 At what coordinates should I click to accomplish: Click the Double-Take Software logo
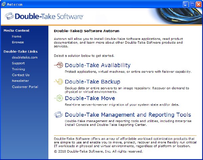point(44,17)
